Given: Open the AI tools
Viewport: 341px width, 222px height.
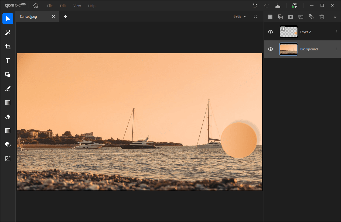Looking at the screenshot, I should pyautogui.click(x=8, y=159).
